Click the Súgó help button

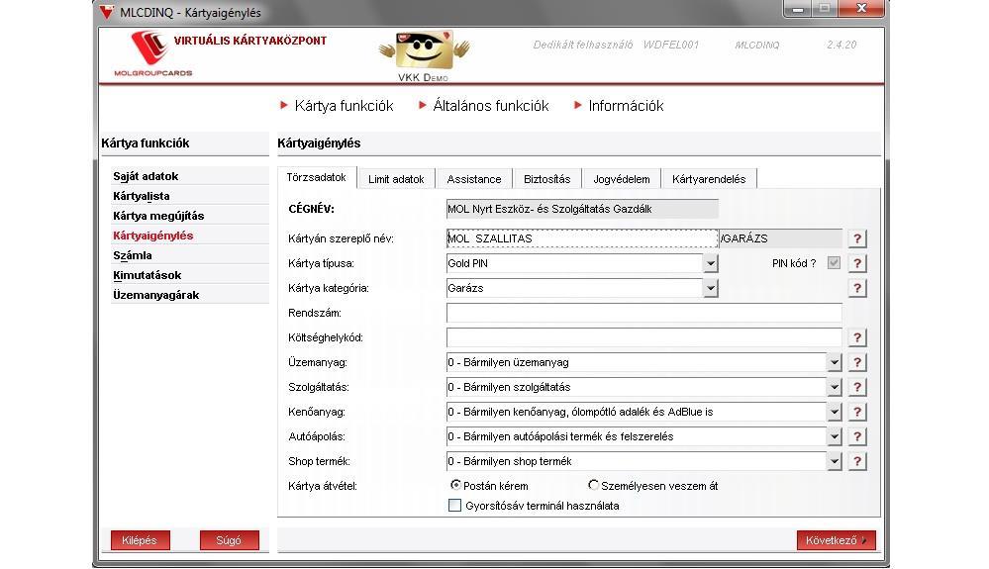[x=229, y=540]
